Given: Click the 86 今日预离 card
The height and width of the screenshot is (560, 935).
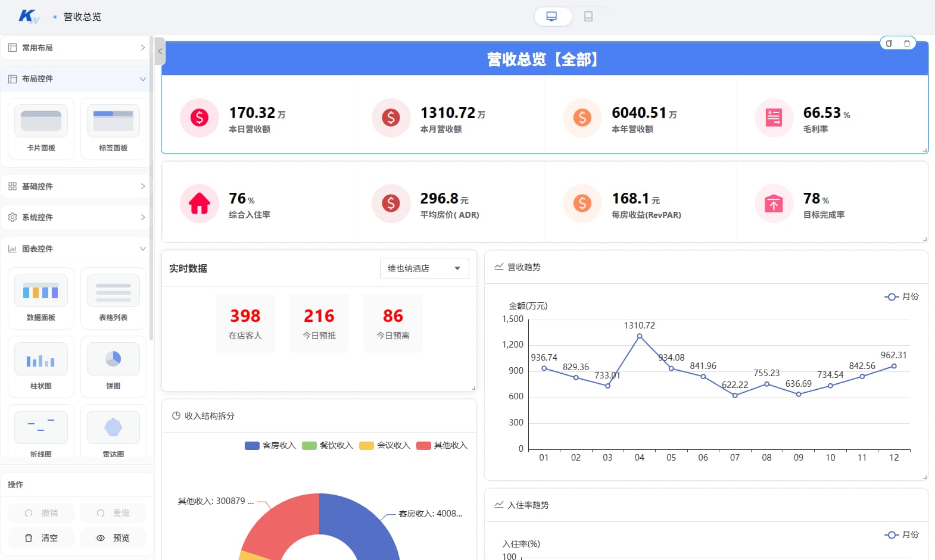Looking at the screenshot, I should (393, 324).
